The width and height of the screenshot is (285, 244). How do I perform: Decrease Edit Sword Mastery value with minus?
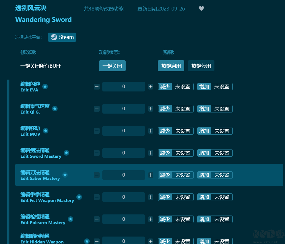click(97, 153)
